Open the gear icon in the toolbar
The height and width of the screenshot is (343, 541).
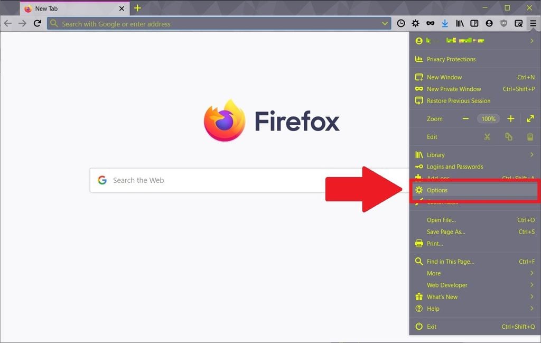(x=415, y=23)
